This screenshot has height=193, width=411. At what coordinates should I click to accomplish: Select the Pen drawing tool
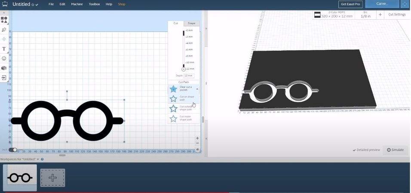tap(4, 30)
